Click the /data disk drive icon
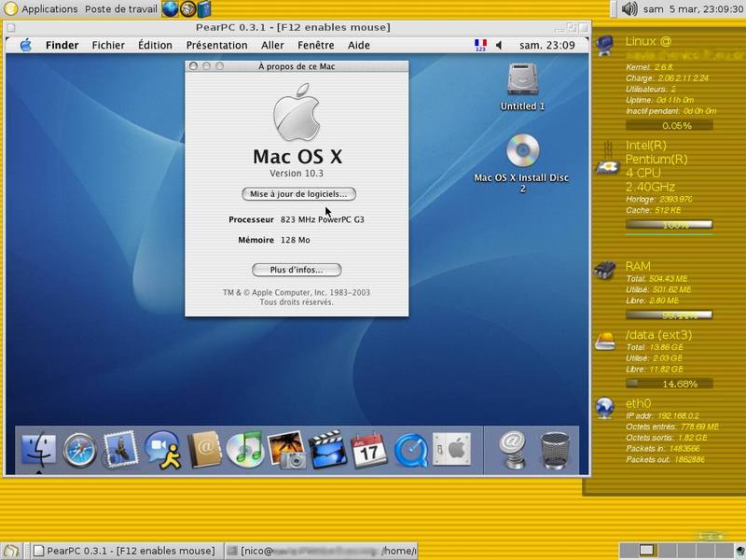 [604, 341]
